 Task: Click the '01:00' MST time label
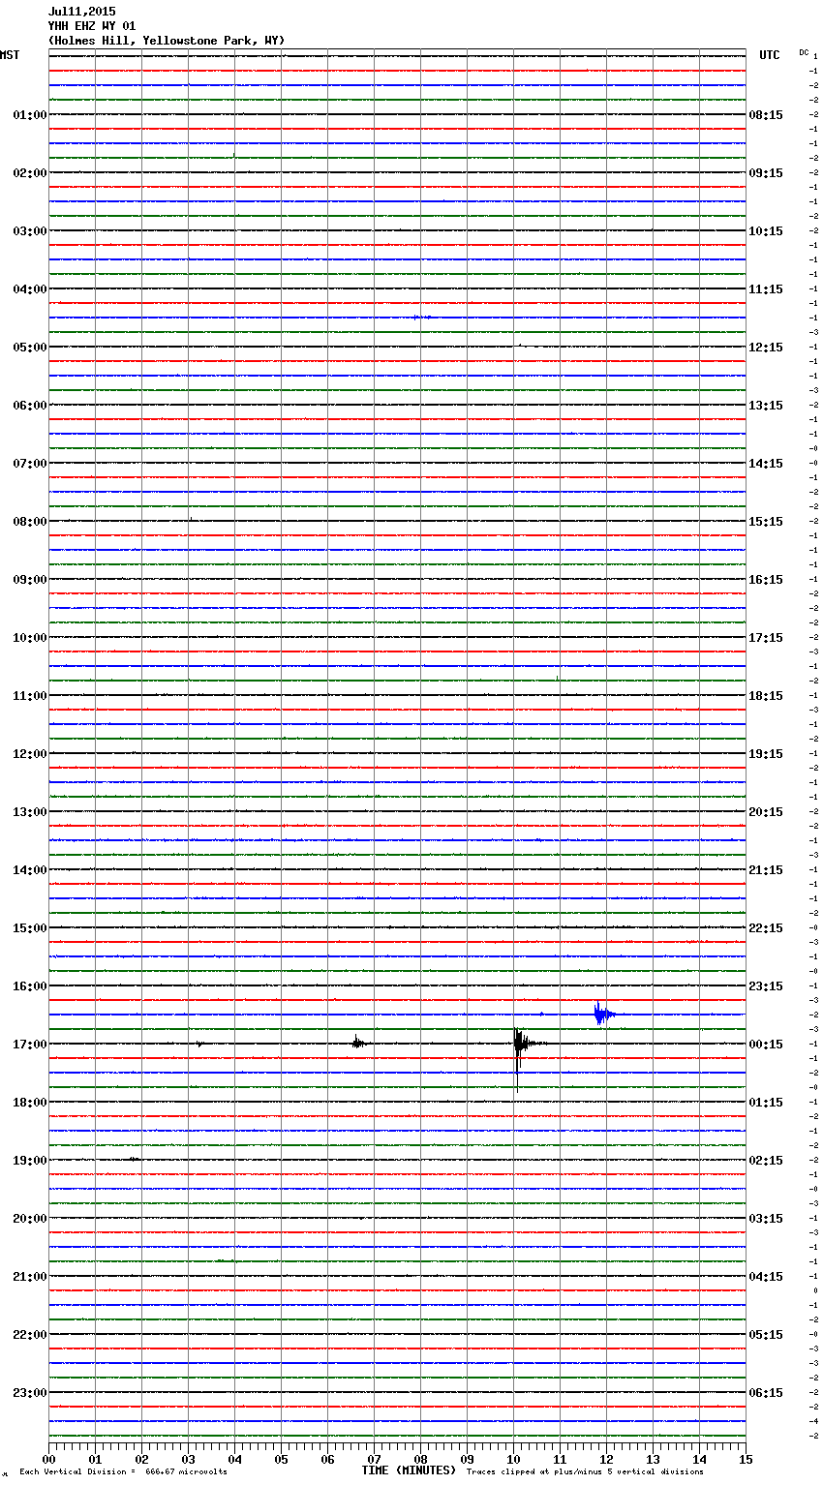point(30,115)
